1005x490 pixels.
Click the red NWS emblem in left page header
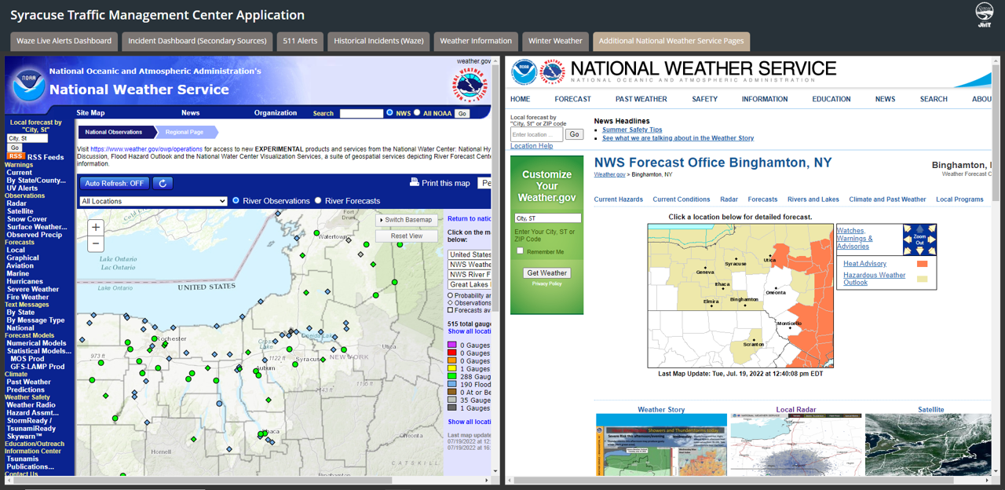click(x=469, y=85)
